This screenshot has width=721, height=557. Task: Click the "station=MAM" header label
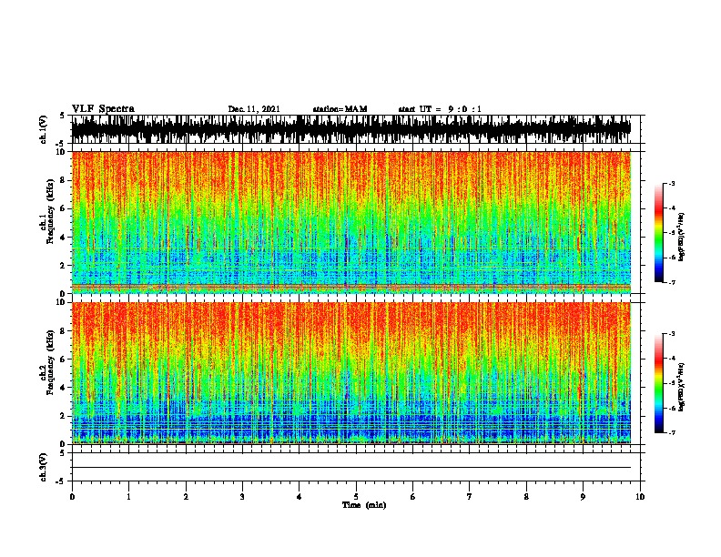[x=340, y=109]
